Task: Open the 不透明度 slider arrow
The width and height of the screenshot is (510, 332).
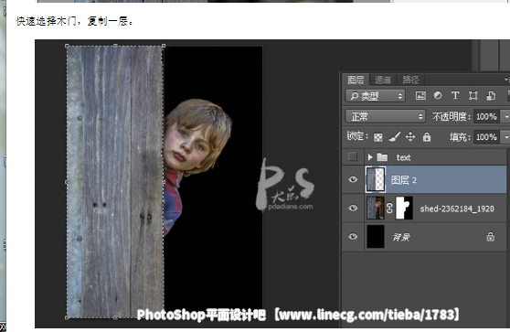Action: tap(506, 116)
